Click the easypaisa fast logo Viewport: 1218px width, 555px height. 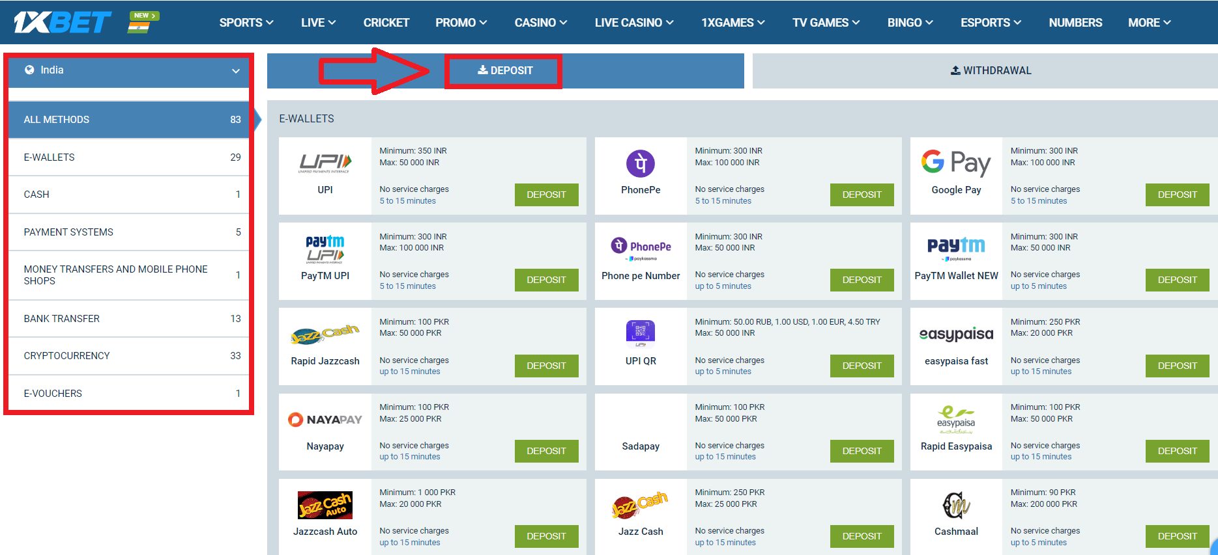tap(956, 334)
